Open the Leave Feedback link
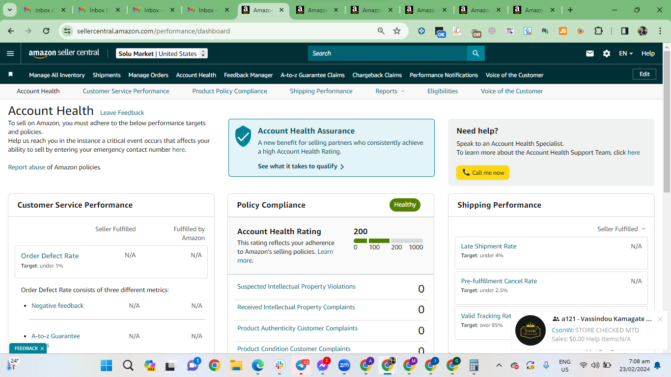 (122, 113)
